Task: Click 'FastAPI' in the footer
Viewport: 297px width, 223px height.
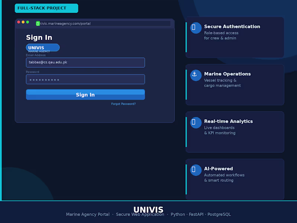Action: click(x=196, y=214)
